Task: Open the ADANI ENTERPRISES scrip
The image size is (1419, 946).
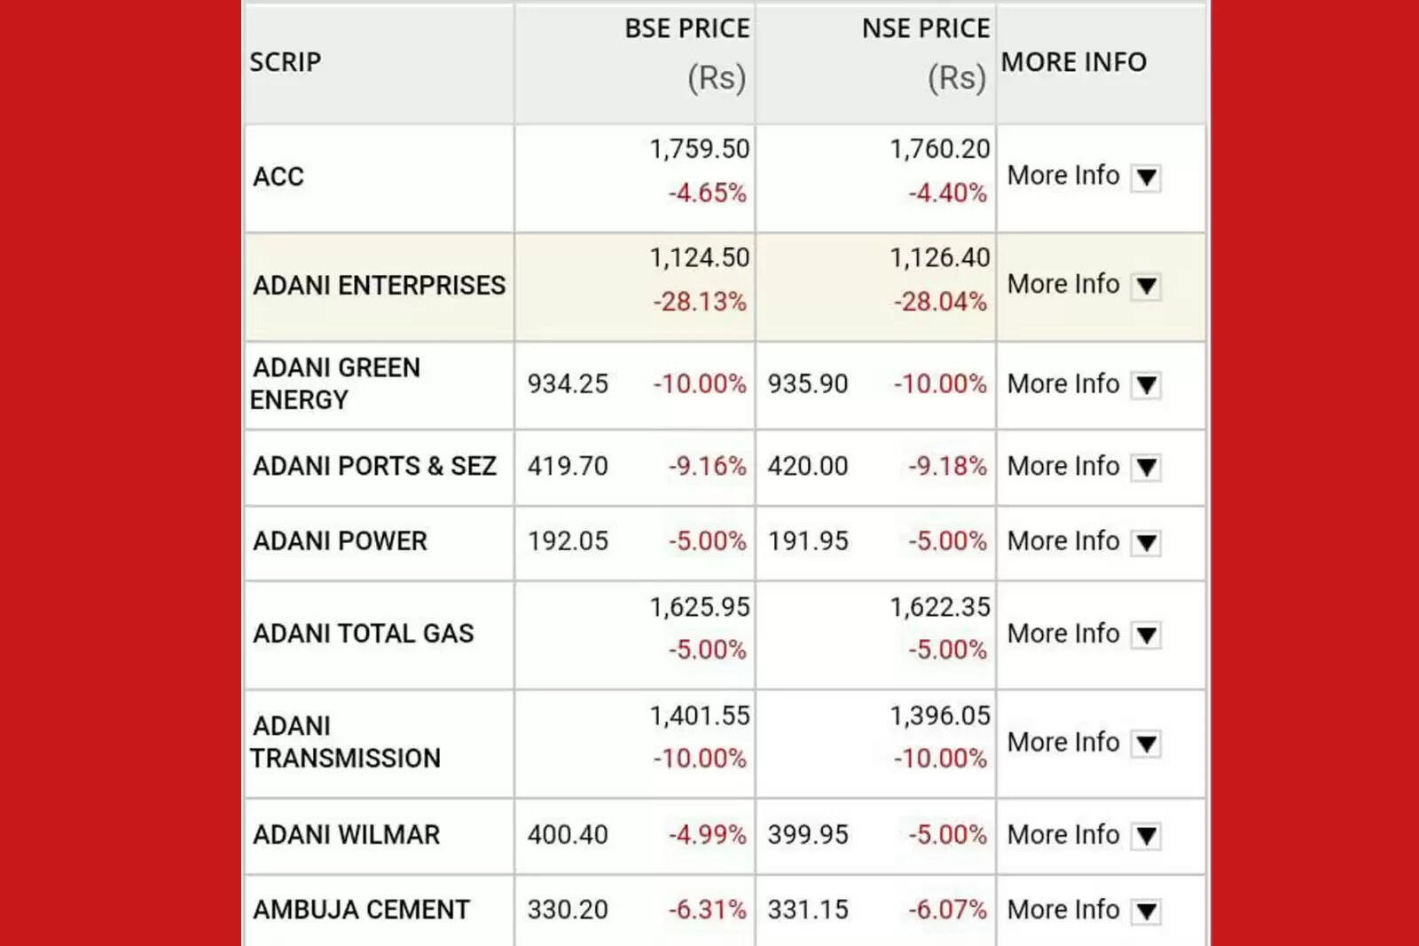Action: click(x=379, y=286)
